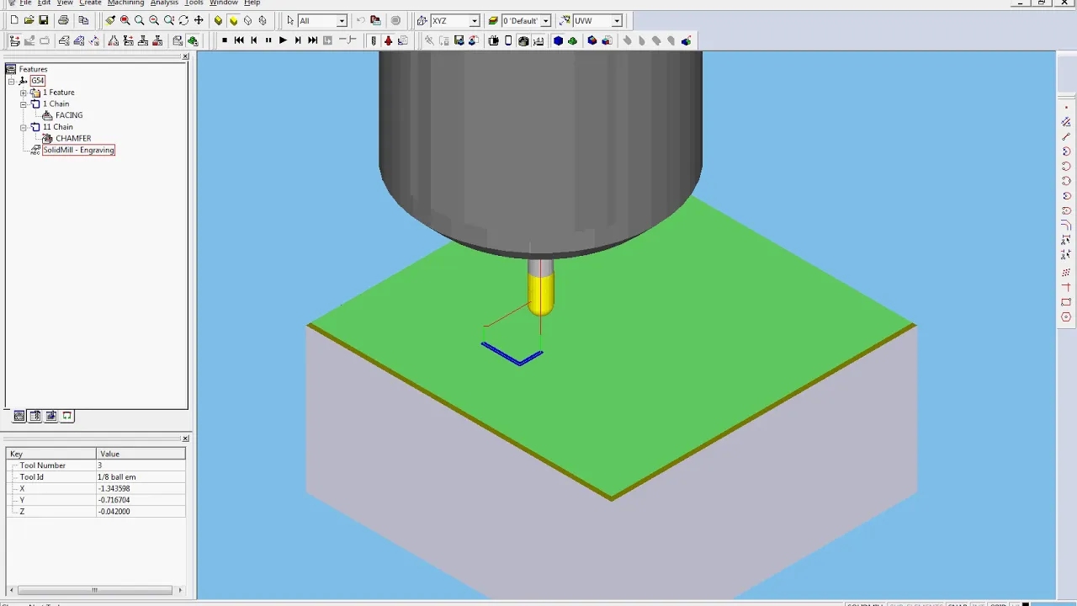Click the first icon in the right vertical toolbar
This screenshot has height=606, width=1077.
coord(1066,108)
